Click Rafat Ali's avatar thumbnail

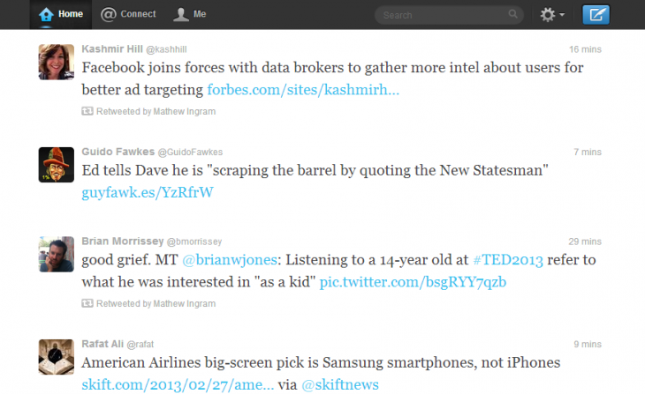56,356
